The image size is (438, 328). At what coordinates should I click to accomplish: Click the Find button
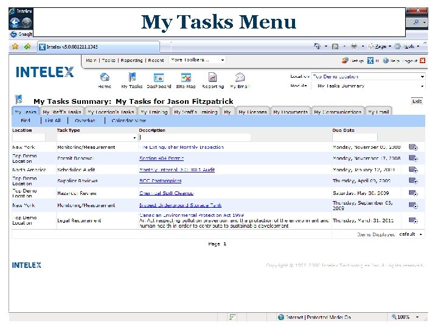pyautogui.click(x=25, y=120)
